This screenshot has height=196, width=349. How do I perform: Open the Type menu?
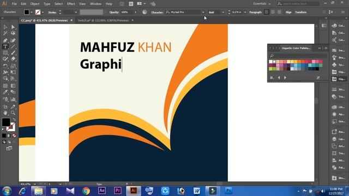click(47, 4)
